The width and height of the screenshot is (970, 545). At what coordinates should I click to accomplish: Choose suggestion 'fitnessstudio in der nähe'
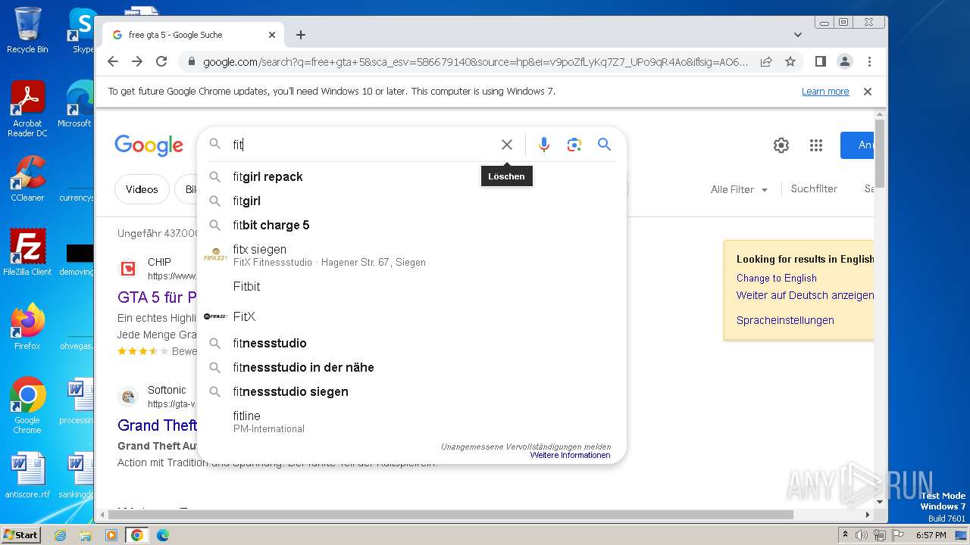click(x=411, y=367)
